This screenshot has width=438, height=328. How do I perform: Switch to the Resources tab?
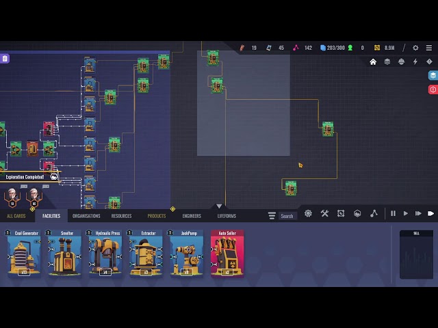[121, 216]
